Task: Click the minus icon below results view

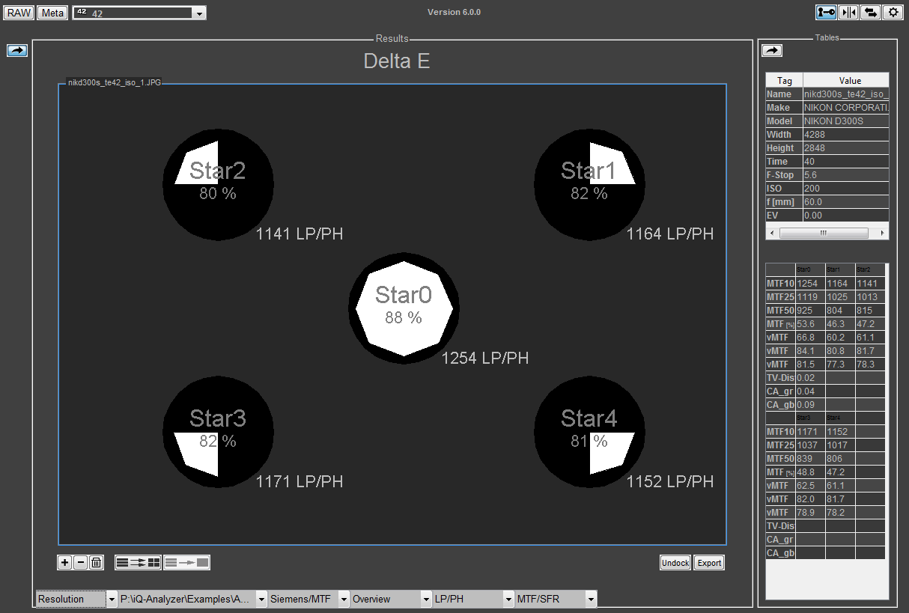Action: tap(80, 562)
